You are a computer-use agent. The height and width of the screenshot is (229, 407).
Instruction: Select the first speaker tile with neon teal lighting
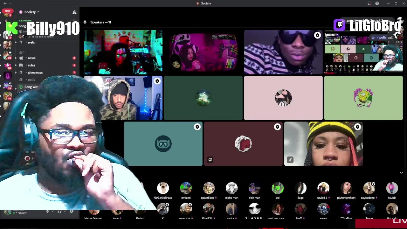pos(123,52)
